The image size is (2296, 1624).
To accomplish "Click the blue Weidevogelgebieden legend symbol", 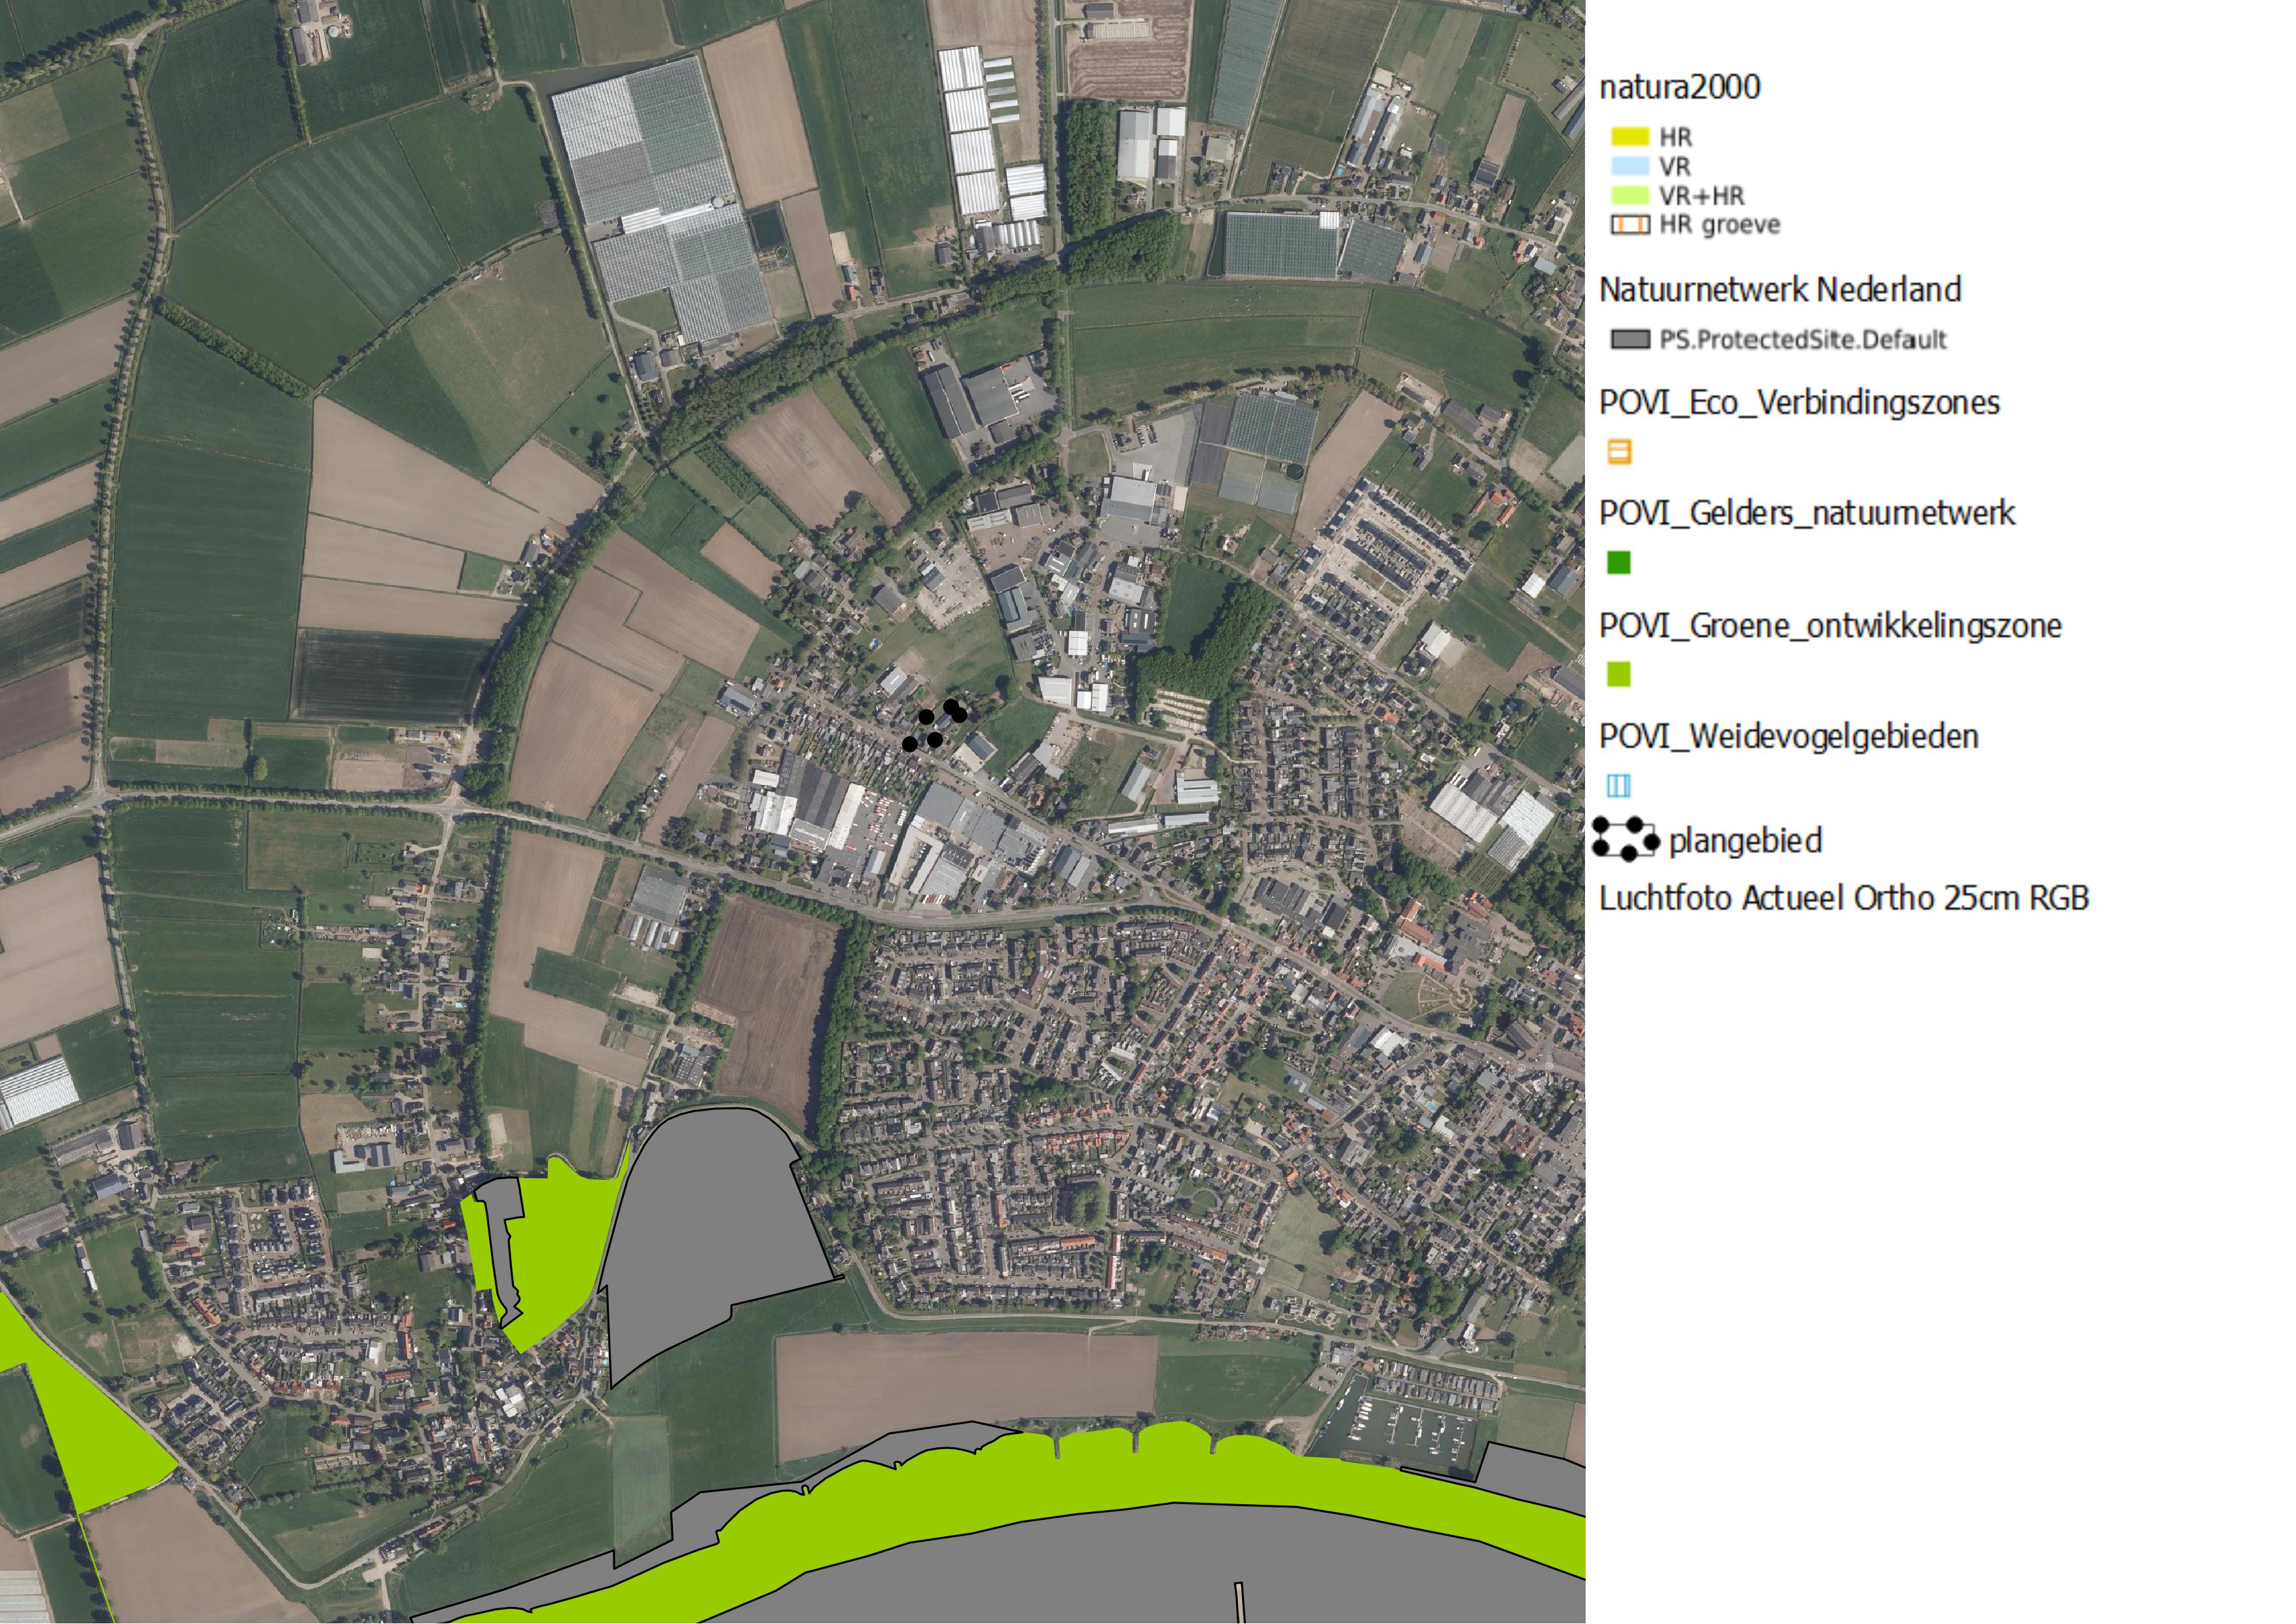I will pos(1618,786).
